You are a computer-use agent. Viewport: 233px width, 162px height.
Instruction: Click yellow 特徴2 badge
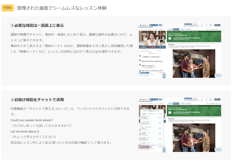8,8
